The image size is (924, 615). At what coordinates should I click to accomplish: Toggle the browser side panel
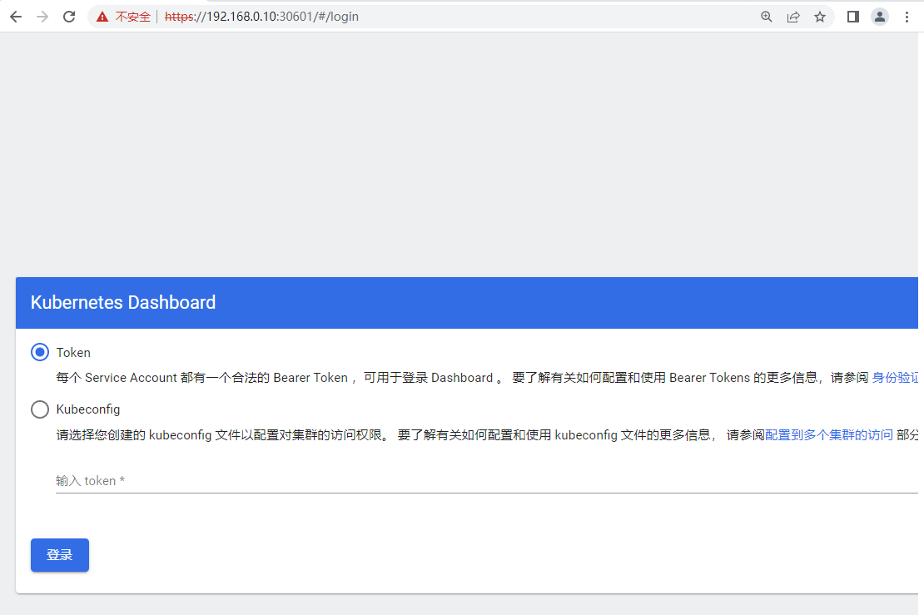click(x=852, y=17)
